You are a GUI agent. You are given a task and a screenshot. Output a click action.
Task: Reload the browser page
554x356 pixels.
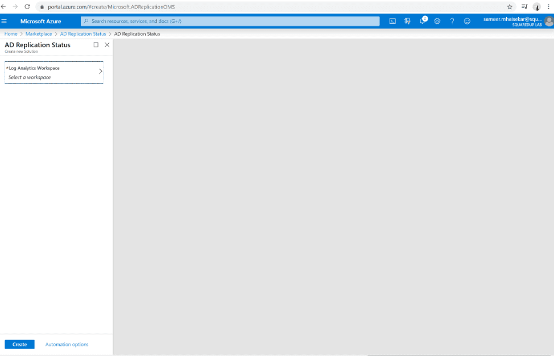(x=27, y=7)
